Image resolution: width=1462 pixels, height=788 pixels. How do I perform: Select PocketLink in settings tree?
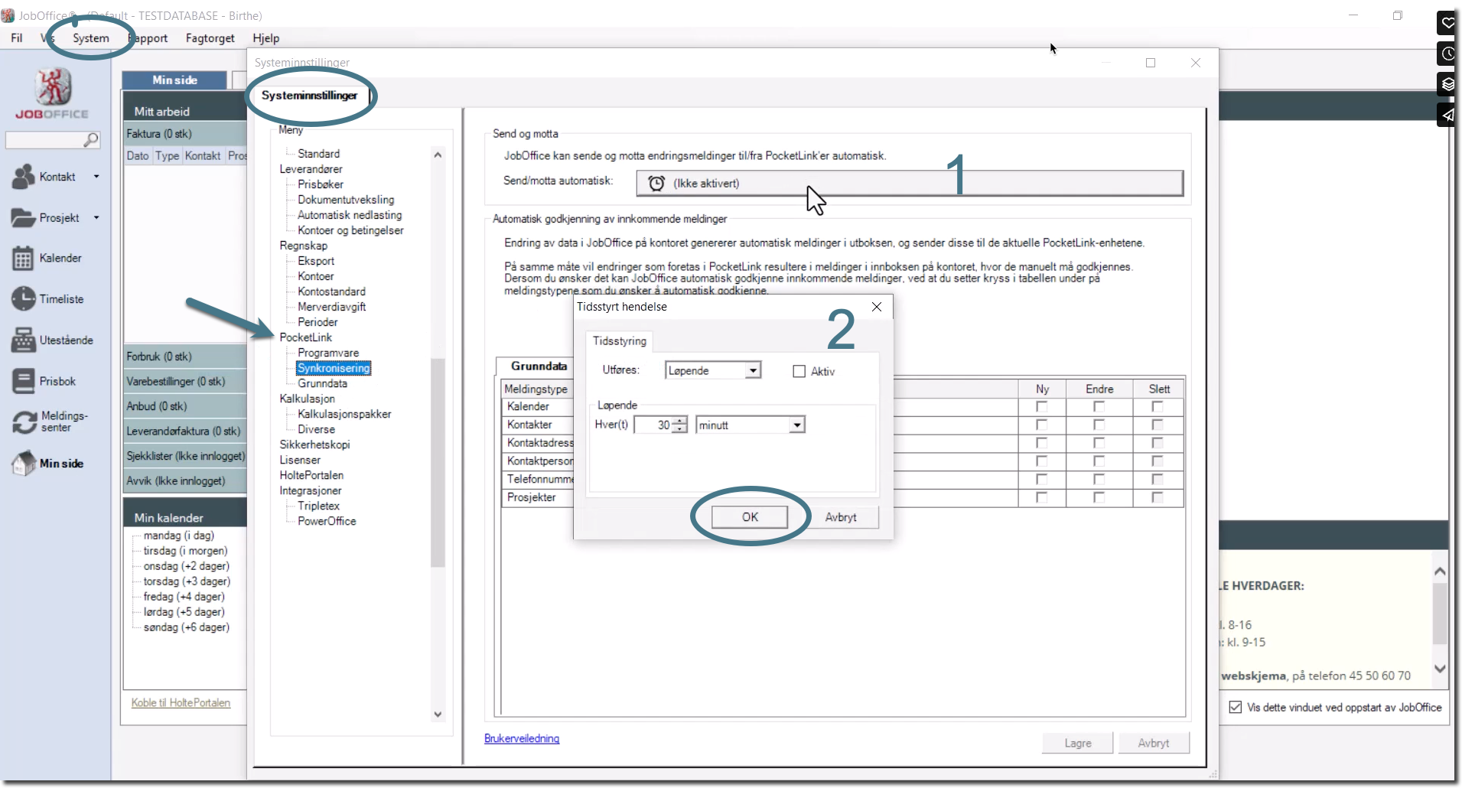(306, 337)
